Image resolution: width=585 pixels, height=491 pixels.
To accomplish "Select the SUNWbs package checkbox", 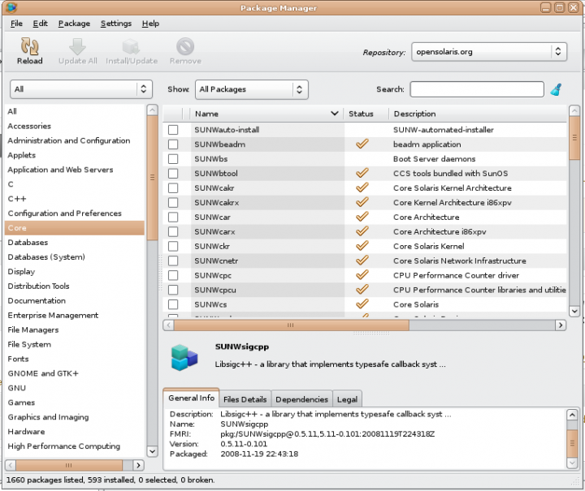I will click(173, 159).
